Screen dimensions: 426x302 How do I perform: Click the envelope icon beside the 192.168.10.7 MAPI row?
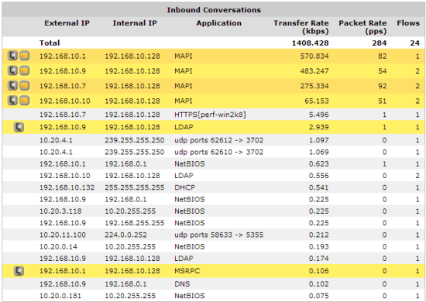coord(24,85)
